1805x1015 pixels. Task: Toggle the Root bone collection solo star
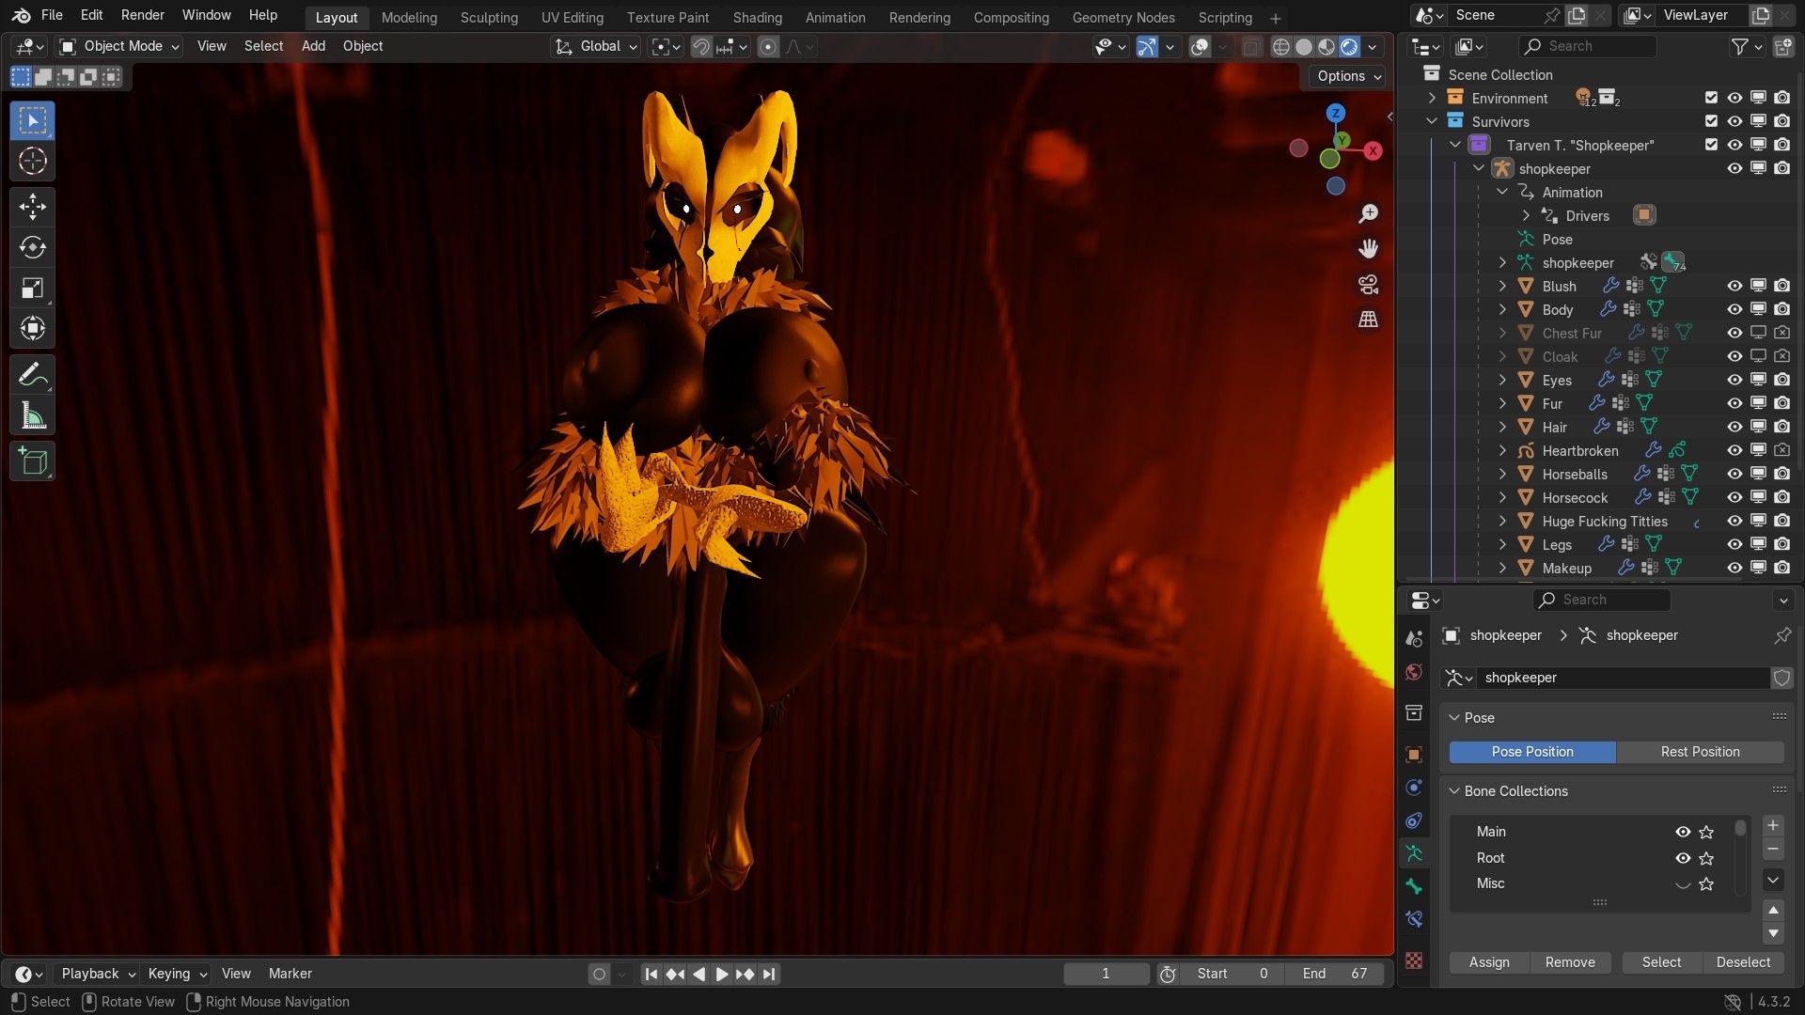click(x=1706, y=858)
